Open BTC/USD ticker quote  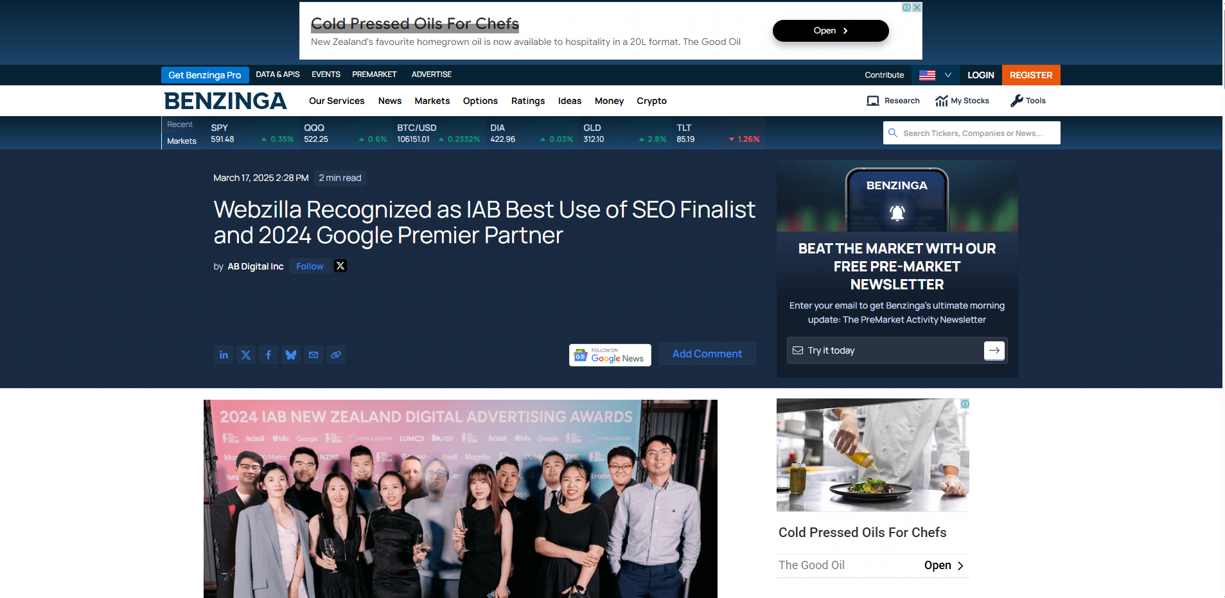pyautogui.click(x=438, y=133)
